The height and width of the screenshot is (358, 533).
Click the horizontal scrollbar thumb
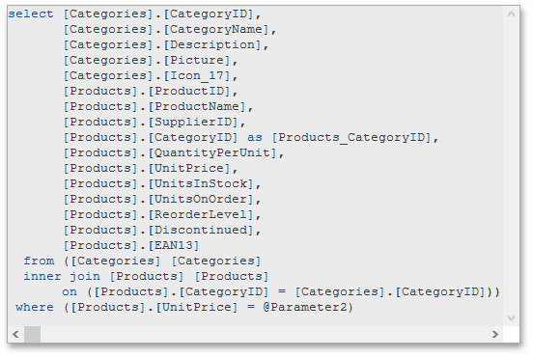tap(32, 334)
